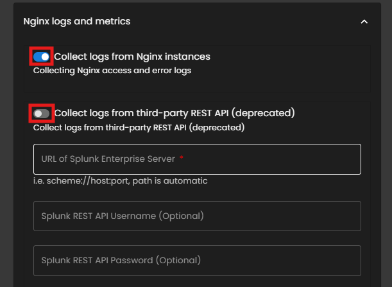Image resolution: width=392 pixels, height=287 pixels.
Task: Click the Collecting Nginx access and error logs description
Action: (112, 70)
